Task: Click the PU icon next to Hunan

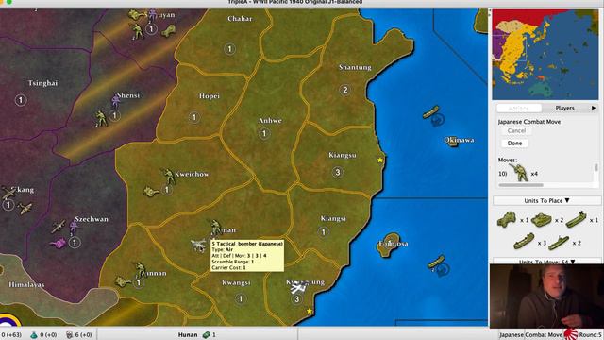Action: pos(207,334)
